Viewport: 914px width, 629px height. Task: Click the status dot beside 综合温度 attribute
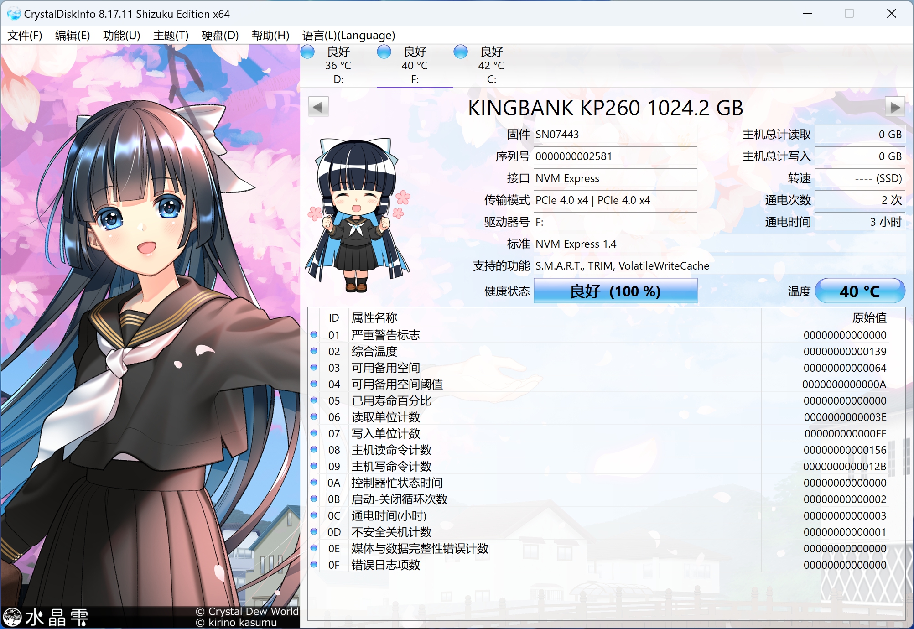[x=314, y=352]
